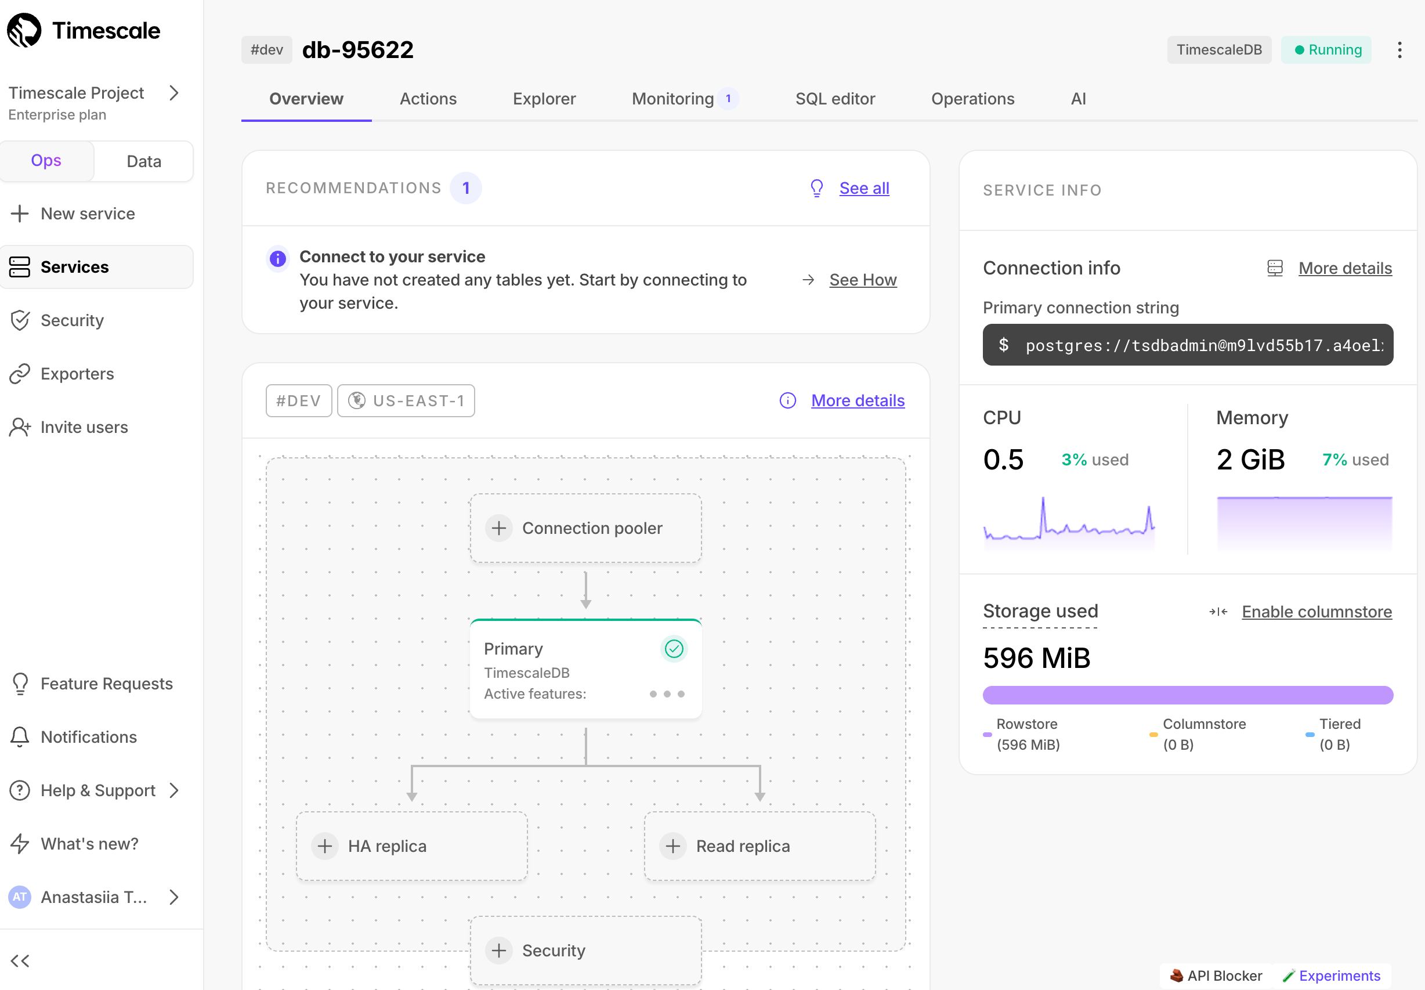The width and height of the screenshot is (1425, 990).
Task: Click the Active features three dots
Action: coord(667,693)
